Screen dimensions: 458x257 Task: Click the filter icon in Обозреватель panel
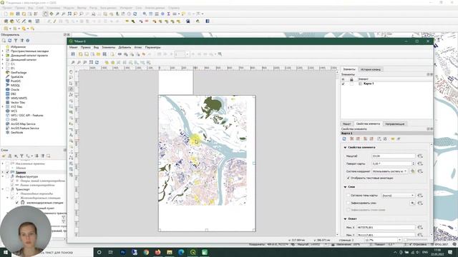(16, 41)
